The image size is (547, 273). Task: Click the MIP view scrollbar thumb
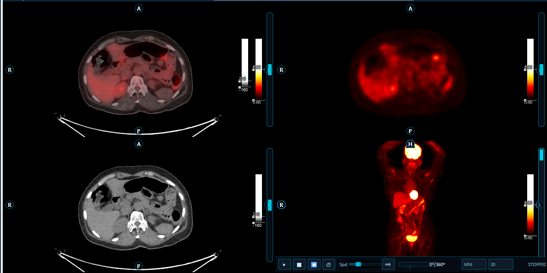tap(541, 154)
